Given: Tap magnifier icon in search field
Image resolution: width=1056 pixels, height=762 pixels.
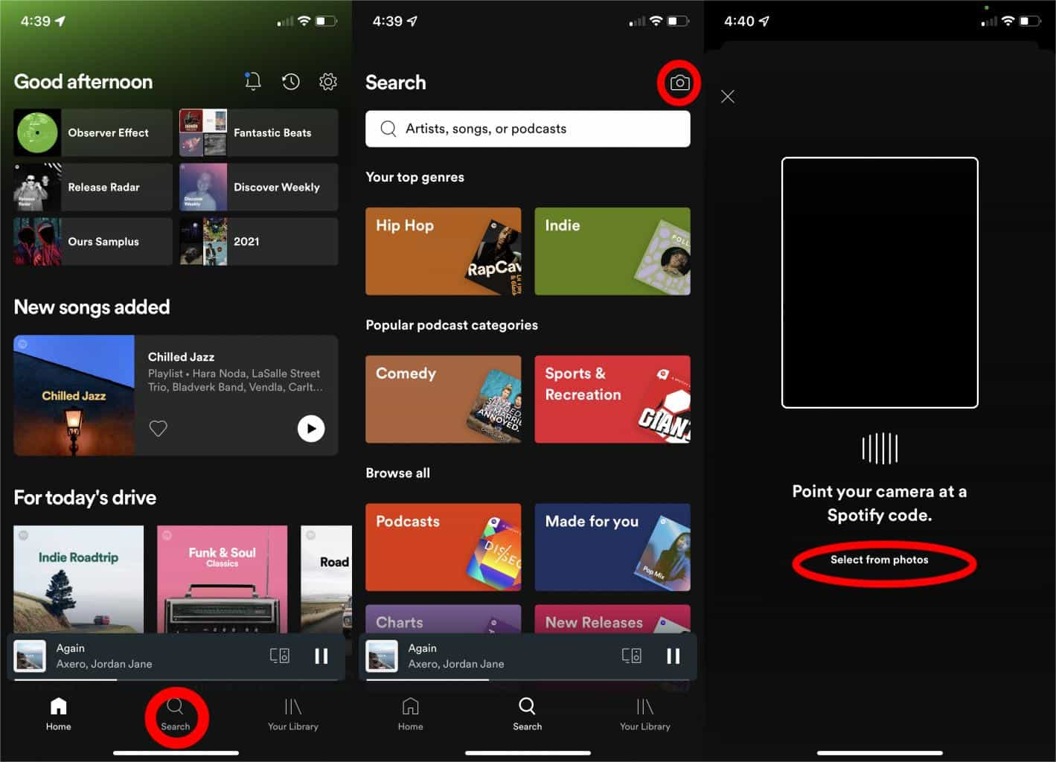Looking at the screenshot, I should (x=388, y=129).
